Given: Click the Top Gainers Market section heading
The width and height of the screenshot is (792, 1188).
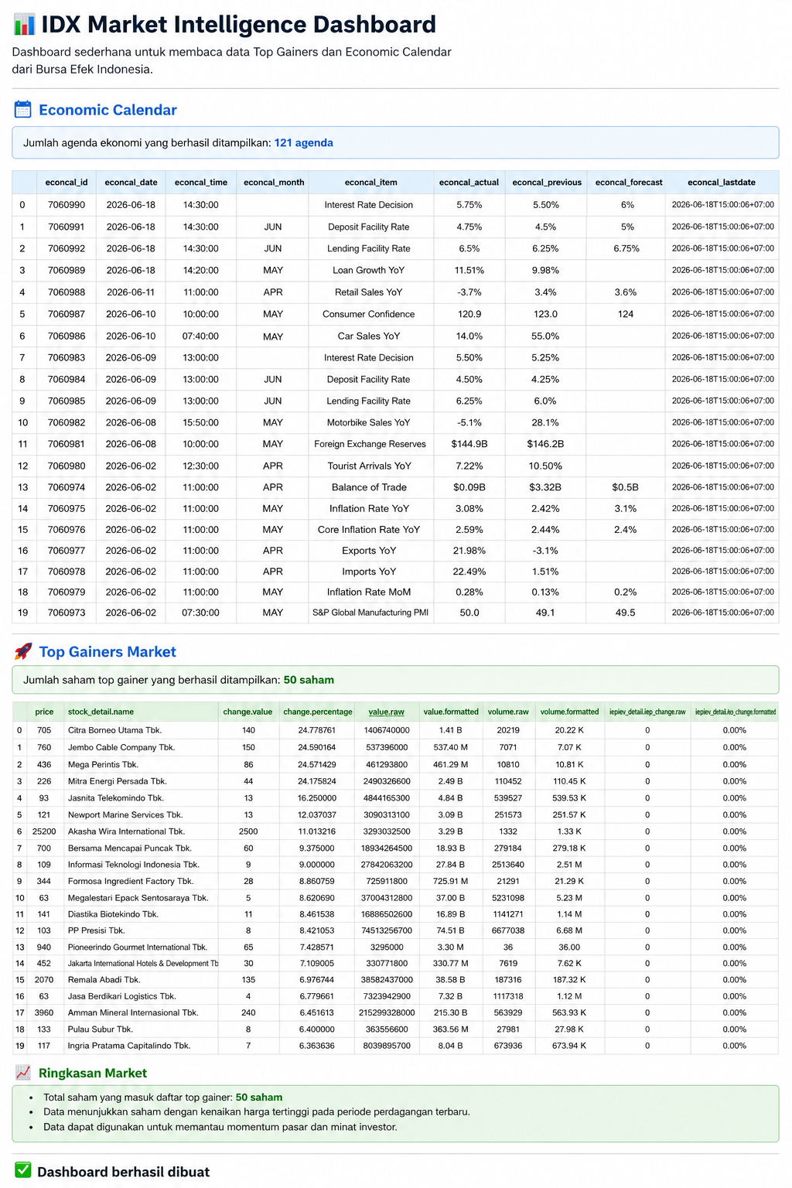Looking at the screenshot, I should pos(108,652).
